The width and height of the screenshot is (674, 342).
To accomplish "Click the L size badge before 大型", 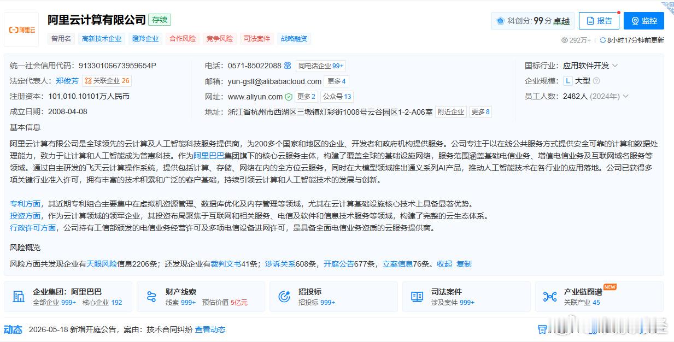I will 568,81.
